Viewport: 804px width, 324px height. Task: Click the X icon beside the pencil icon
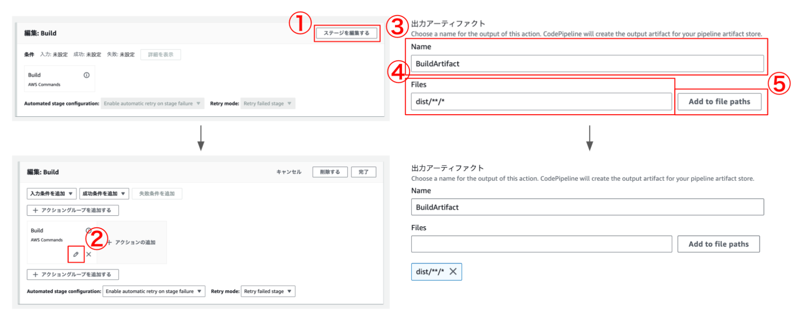click(x=89, y=254)
